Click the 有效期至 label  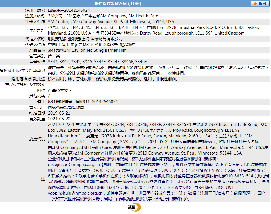coord(37,119)
